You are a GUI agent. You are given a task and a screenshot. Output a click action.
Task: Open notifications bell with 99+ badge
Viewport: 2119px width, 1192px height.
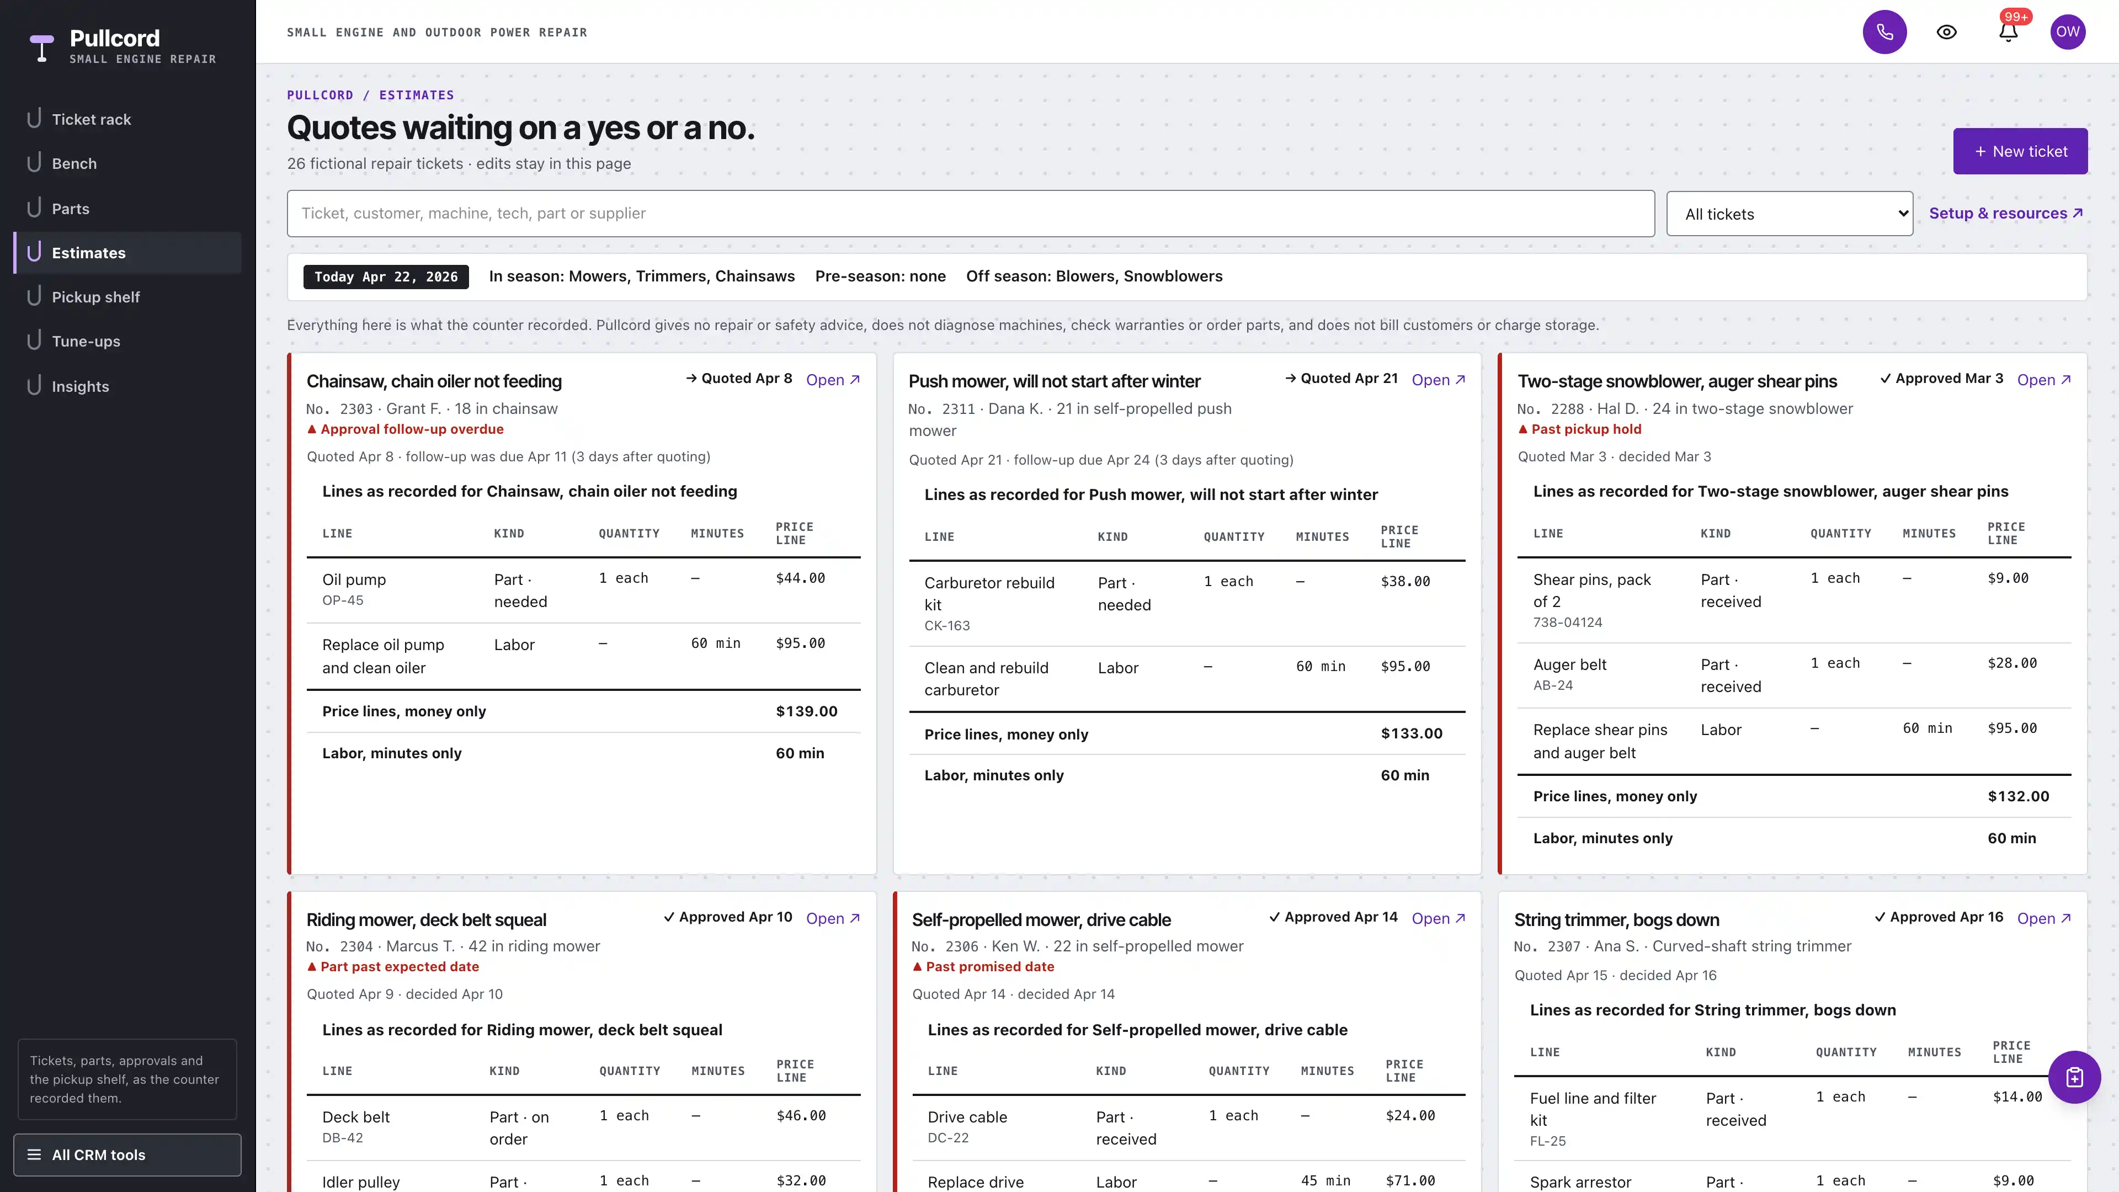(2008, 32)
